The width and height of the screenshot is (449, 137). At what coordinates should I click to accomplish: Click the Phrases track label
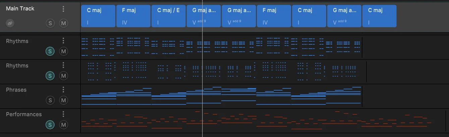pos(16,90)
